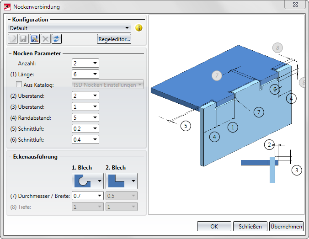Apply settings with Übernehmen
Viewport: 309px width, 239px height.
coord(286,226)
